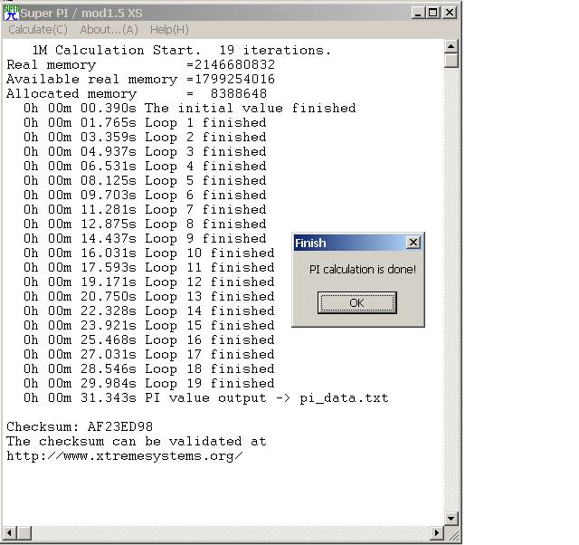Click the 'Loop 10 finished' line
The width and height of the screenshot is (579, 545).
pyautogui.click(x=148, y=253)
